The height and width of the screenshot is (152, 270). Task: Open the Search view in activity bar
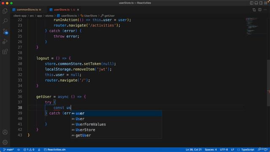click(x=5, y=21)
